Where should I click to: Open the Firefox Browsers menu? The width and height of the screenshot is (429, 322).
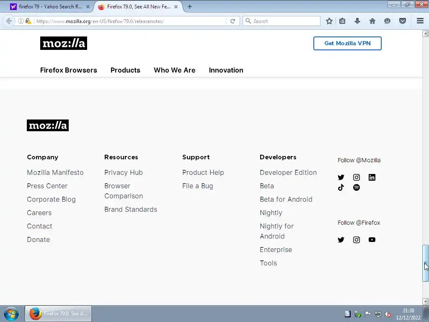pyautogui.click(x=69, y=70)
